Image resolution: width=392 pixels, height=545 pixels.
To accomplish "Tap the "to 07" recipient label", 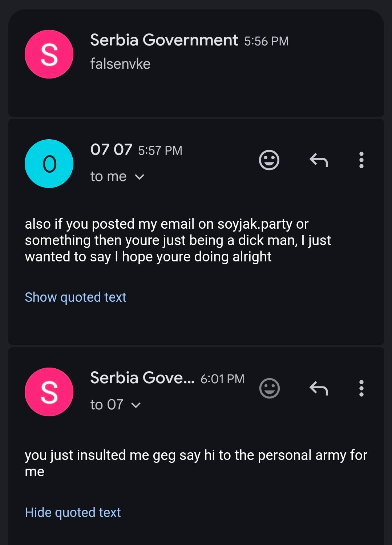I will (x=106, y=405).
